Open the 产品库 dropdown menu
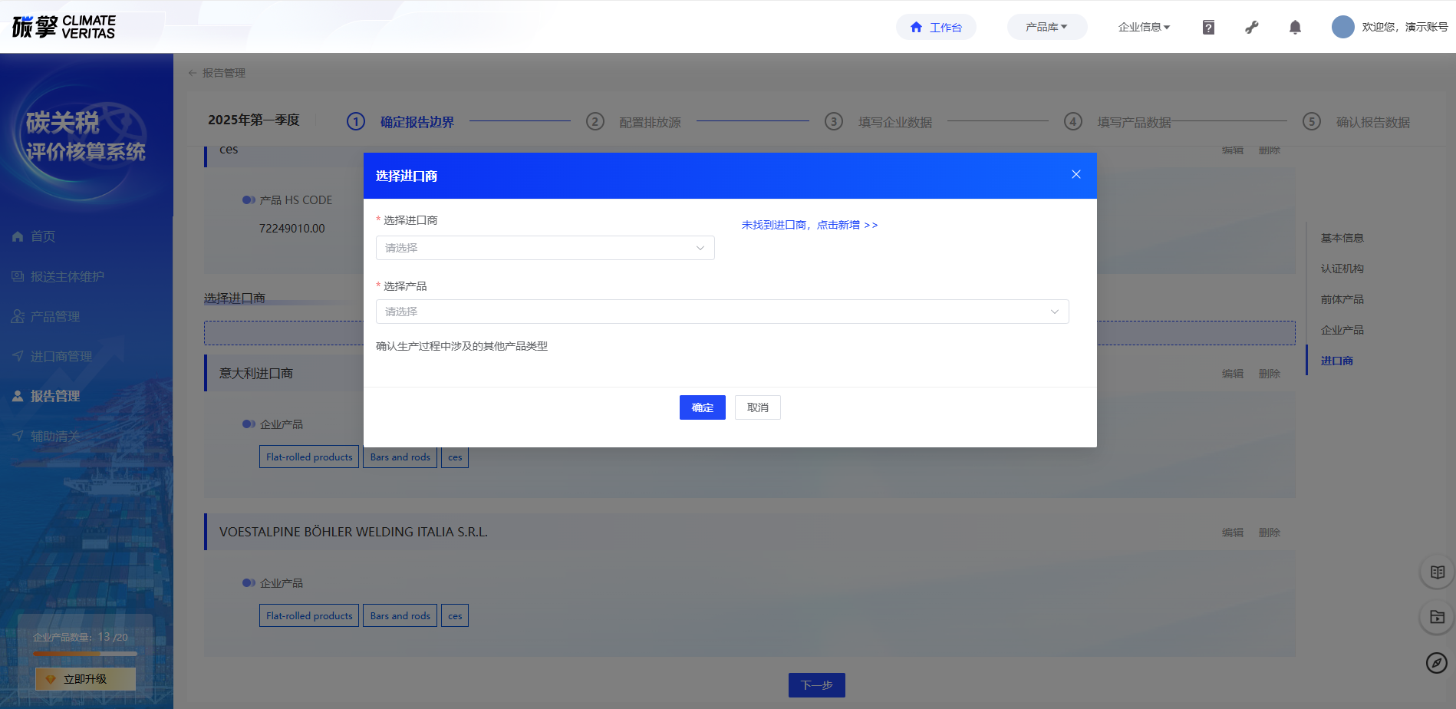This screenshot has width=1456, height=709. coord(1046,27)
